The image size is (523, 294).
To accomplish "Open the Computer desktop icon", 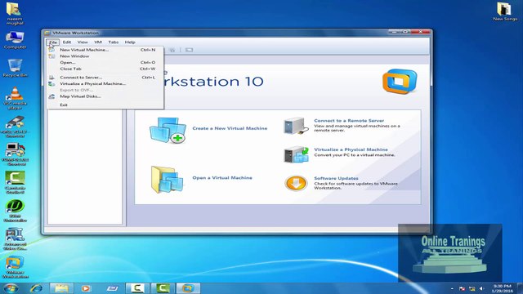I will pos(15,40).
